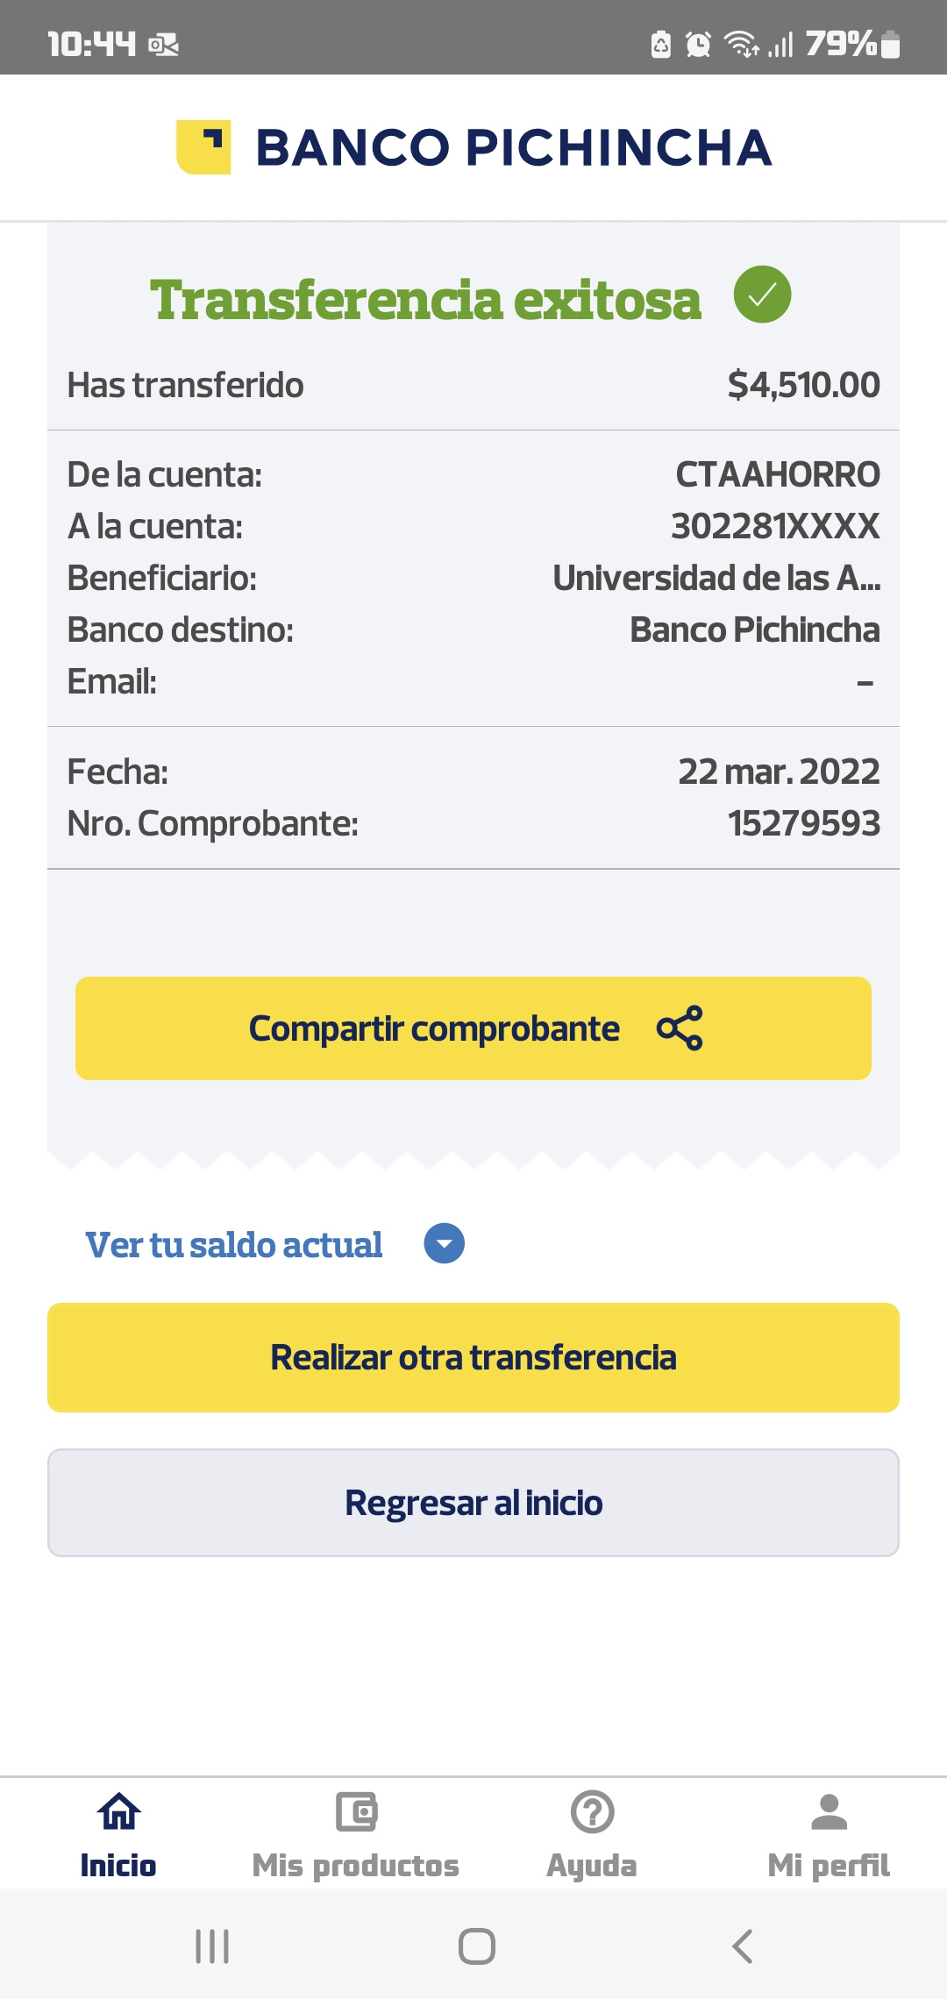Tap the Inicio home icon
The width and height of the screenshot is (947, 1999).
click(x=118, y=1811)
